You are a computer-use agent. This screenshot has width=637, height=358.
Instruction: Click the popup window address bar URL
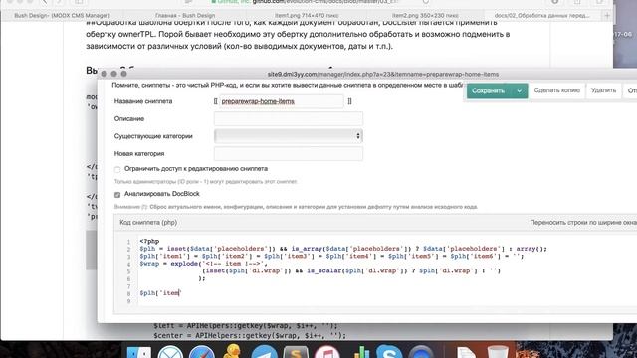[382, 74]
